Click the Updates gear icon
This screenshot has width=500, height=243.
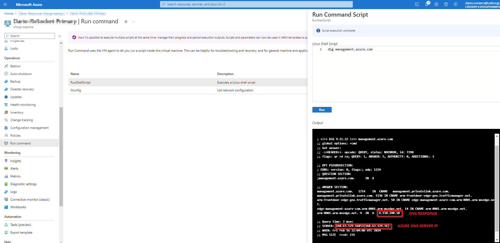coord(6,97)
